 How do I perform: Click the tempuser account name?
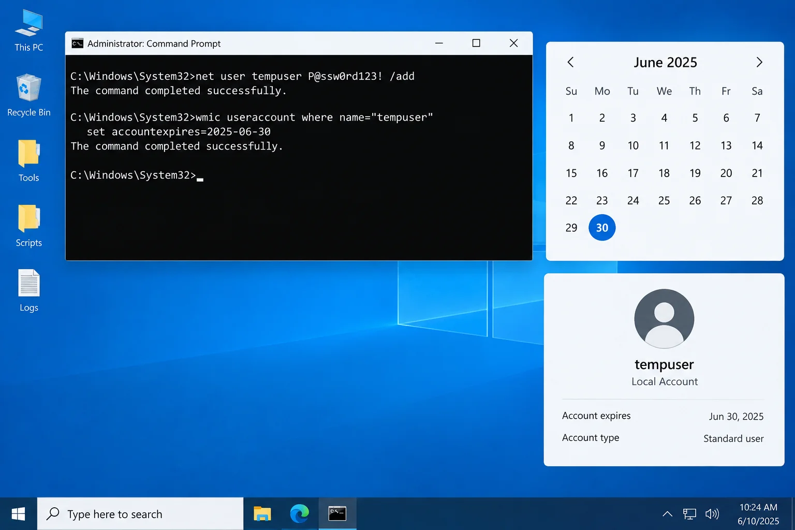[x=664, y=364]
